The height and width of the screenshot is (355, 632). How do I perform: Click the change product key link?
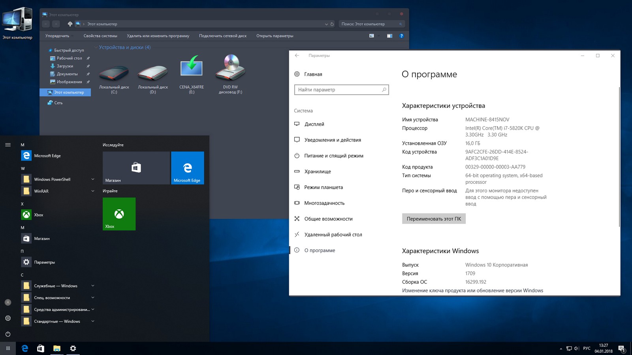472,291
